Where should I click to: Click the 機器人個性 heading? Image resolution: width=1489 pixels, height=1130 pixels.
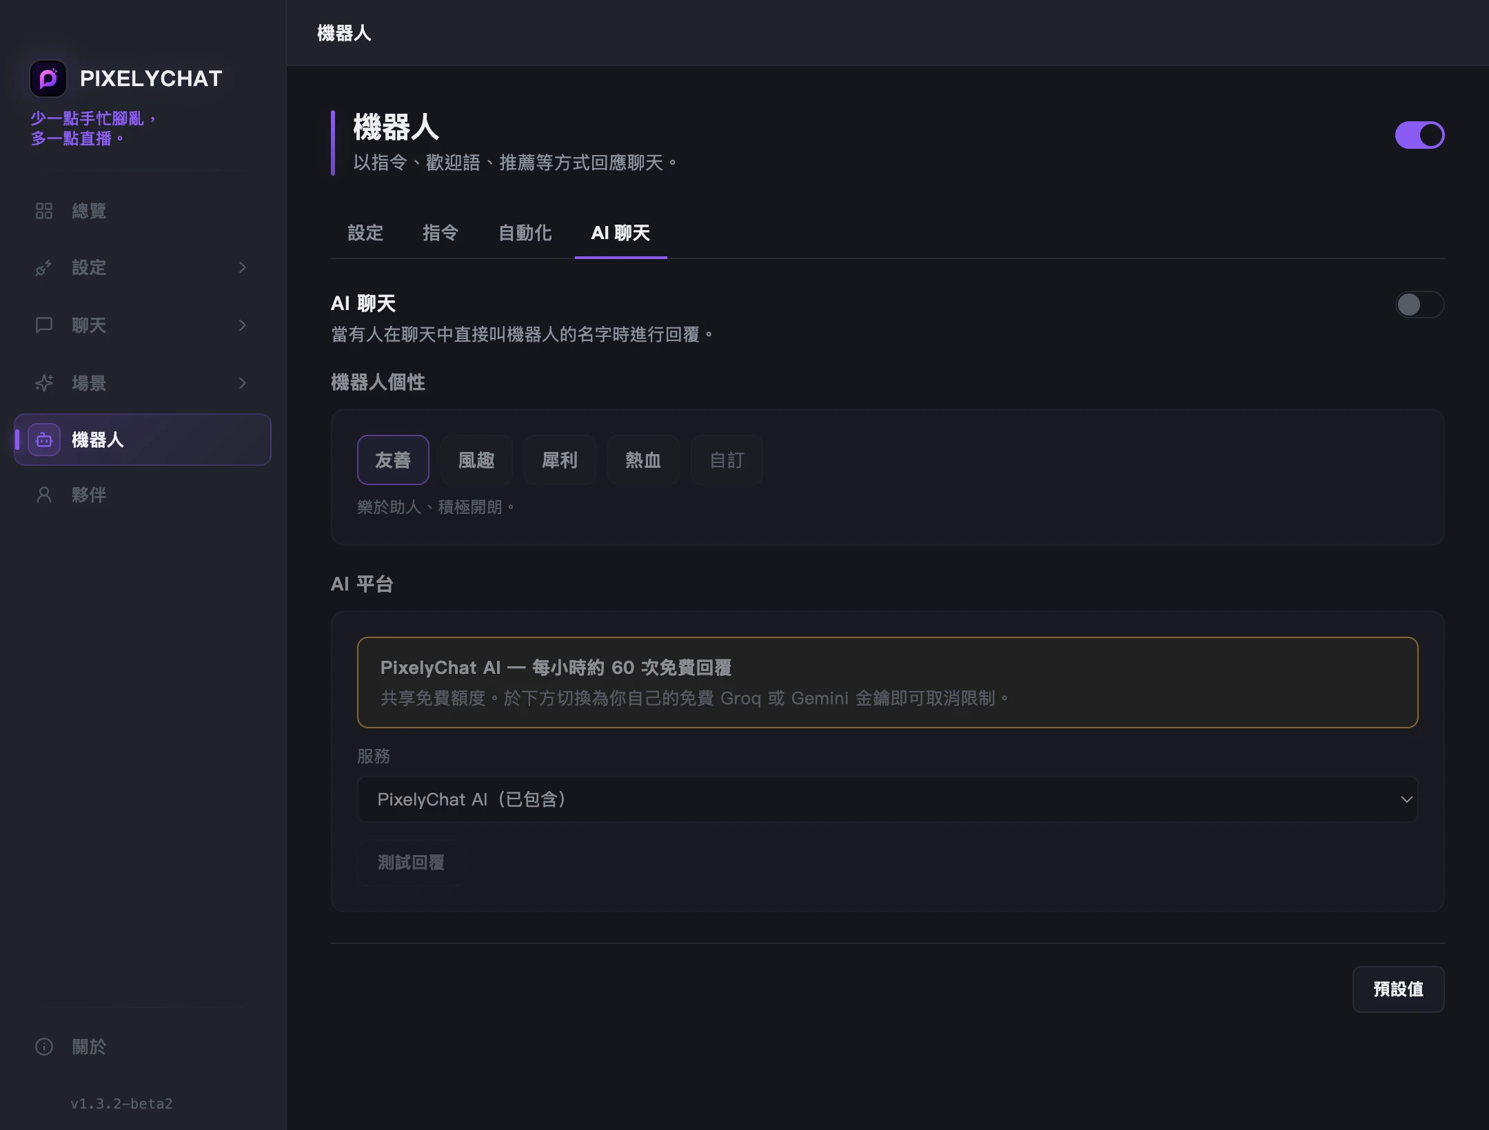378,382
